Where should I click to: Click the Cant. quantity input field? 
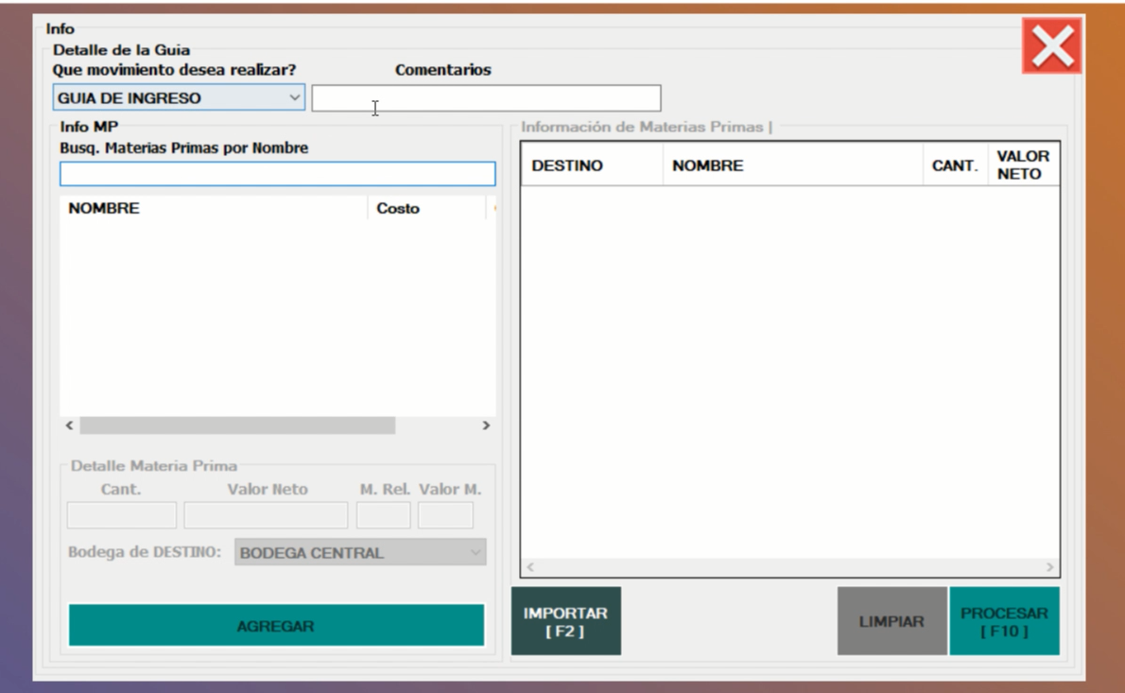pos(121,515)
